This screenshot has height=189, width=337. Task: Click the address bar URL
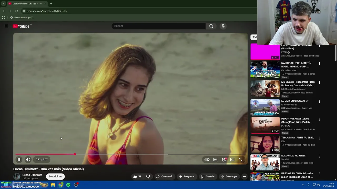point(47,11)
